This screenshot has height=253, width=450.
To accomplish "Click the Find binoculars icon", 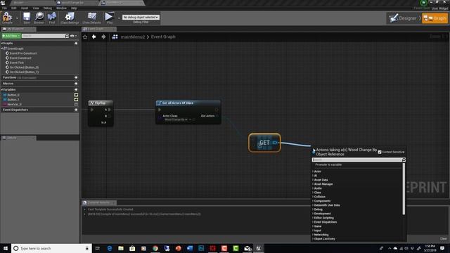I will point(51,17).
